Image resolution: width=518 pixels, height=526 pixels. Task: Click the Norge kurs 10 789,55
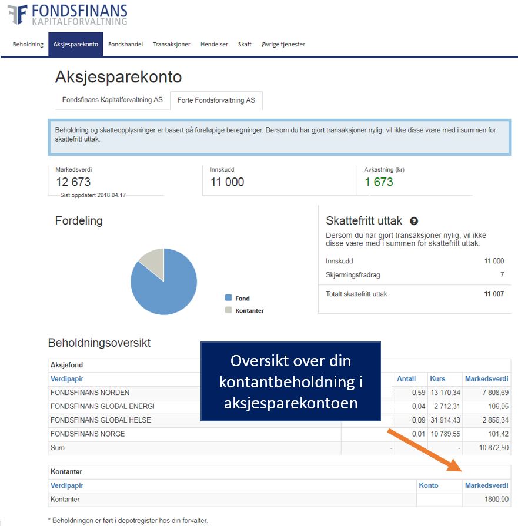(446, 434)
